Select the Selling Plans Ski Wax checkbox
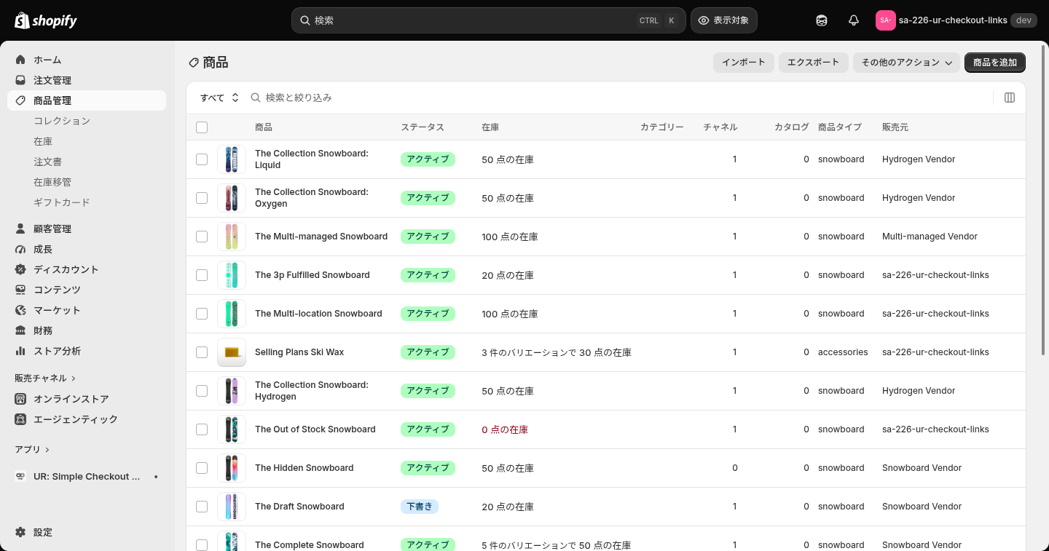Screen dimensions: 1049x551 pos(202,352)
